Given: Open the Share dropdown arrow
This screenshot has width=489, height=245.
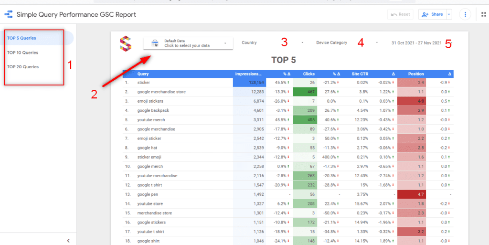Looking at the screenshot, I should point(449,14).
